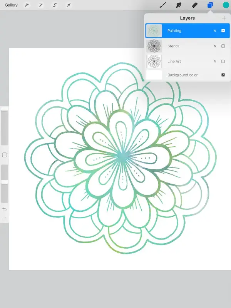The image size is (231, 308).
Task: Activate the Selection tool (S icon)
Action: point(55,5)
